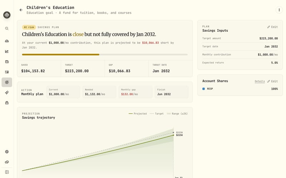Viewport: 286px width, 178px height.
Task: Open the archive box icon in sidebar
Action: coord(7,103)
